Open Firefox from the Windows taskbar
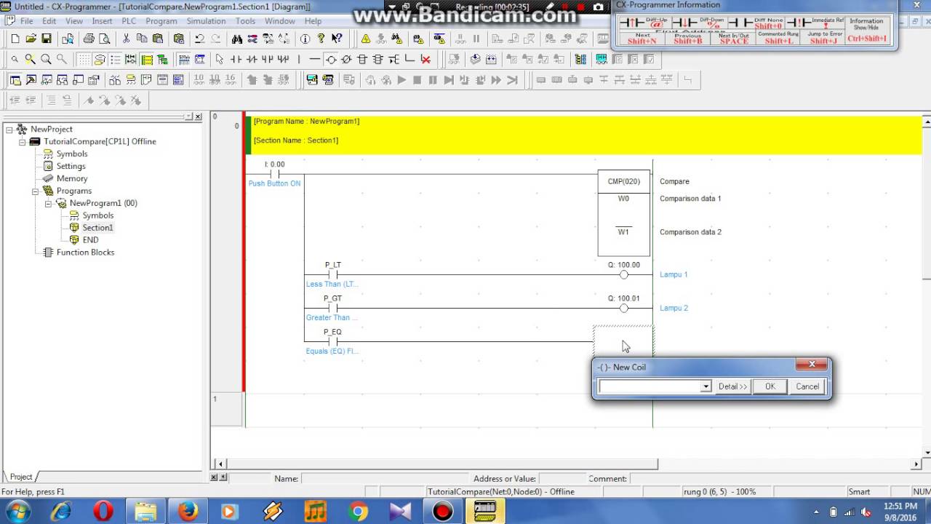The width and height of the screenshot is (931, 524). coord(188,512)
